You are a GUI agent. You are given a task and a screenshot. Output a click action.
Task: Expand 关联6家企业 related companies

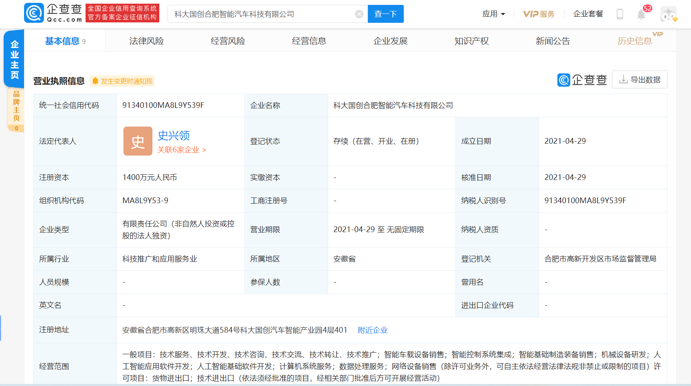(x=182, y=150)
